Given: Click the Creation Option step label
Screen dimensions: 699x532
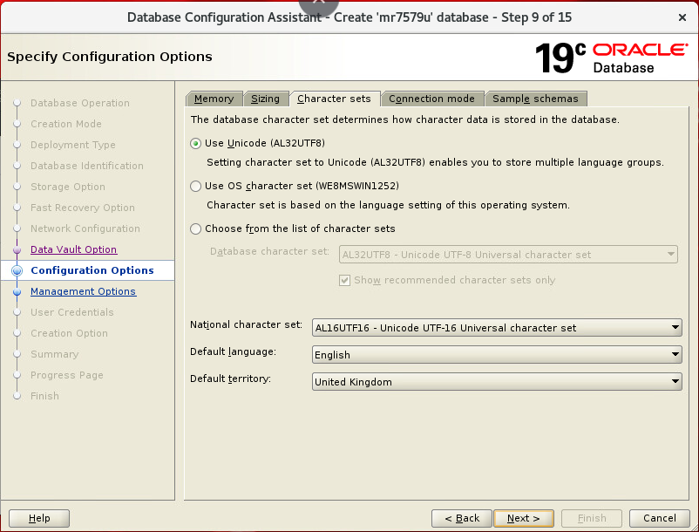Looking at the screenshot, I should click(x=69, y=333).
